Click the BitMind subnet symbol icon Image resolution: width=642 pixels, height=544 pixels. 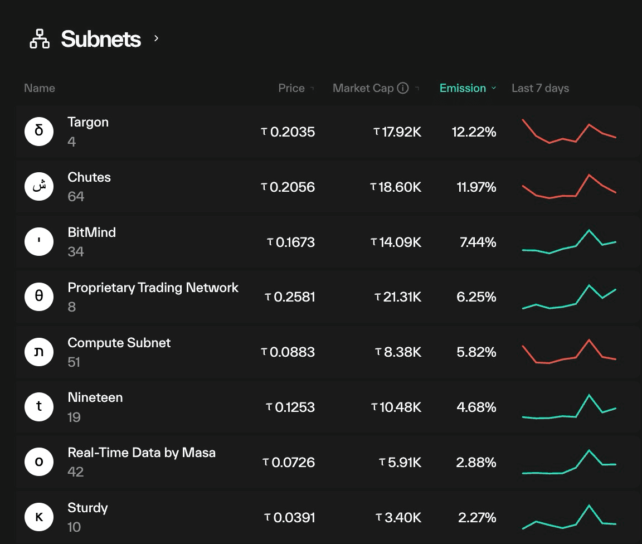coord(39,241)
